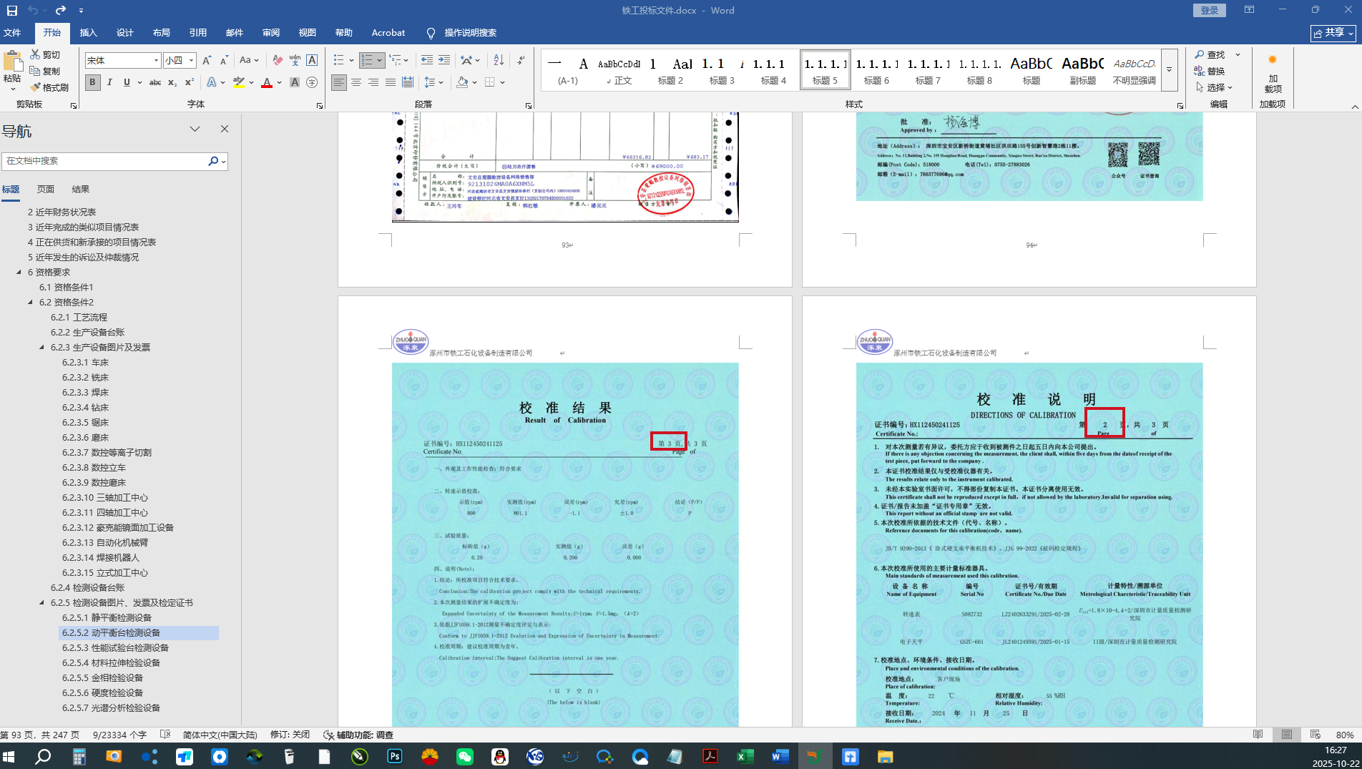Open Photoshop from the taskbar
Image resolution: width=1362 pixels, height=769 pixels.
coord(395,756)
